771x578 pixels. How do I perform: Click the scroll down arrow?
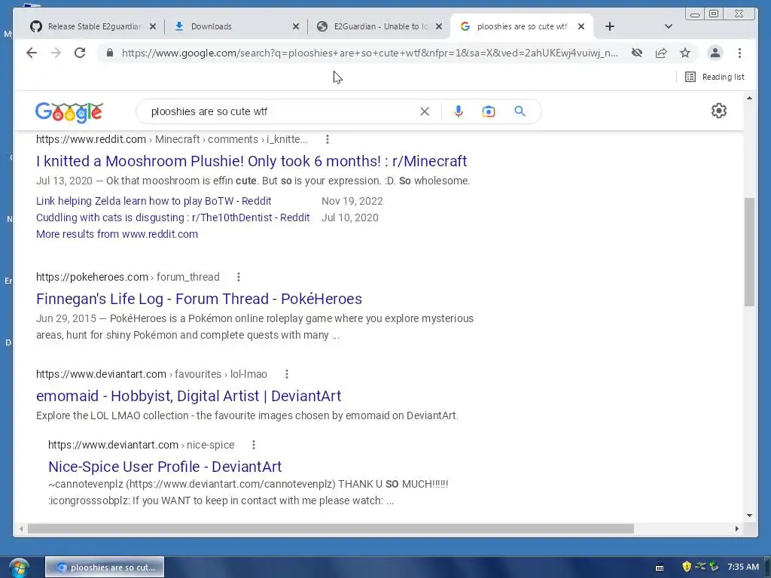[x=749, y=515]
